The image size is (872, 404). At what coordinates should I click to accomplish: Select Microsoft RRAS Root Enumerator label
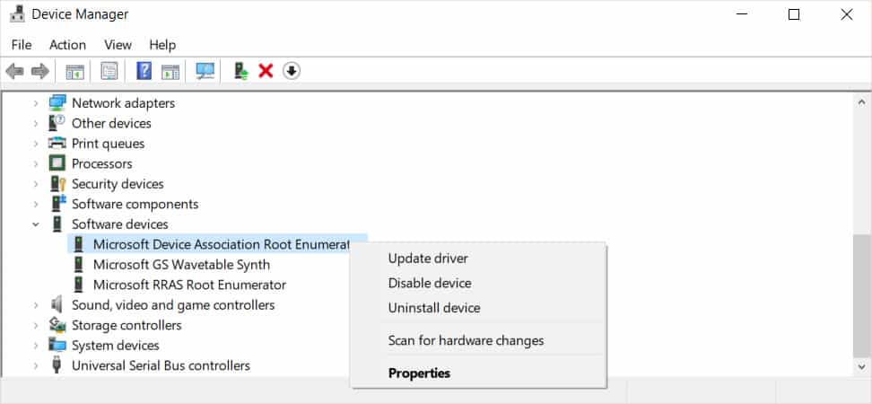pyautogui.click(x=189, y=285)
